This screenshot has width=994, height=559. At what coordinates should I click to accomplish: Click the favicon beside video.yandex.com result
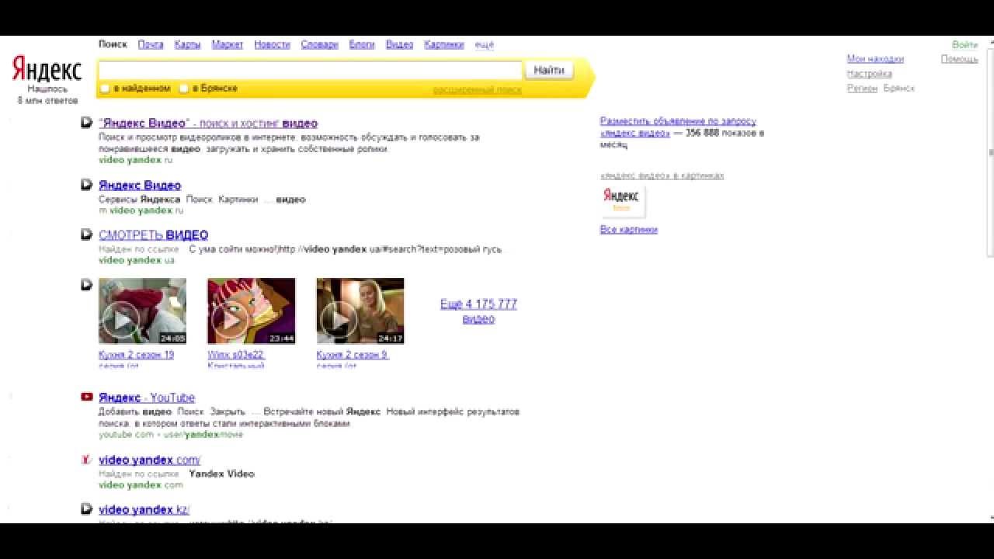coord(87,460)
